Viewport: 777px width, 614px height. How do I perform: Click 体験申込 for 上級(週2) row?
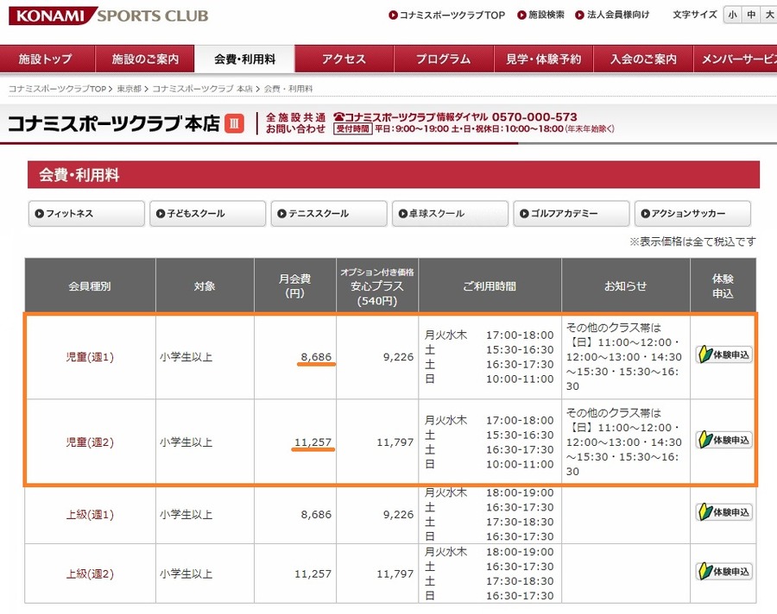point(725,572)
